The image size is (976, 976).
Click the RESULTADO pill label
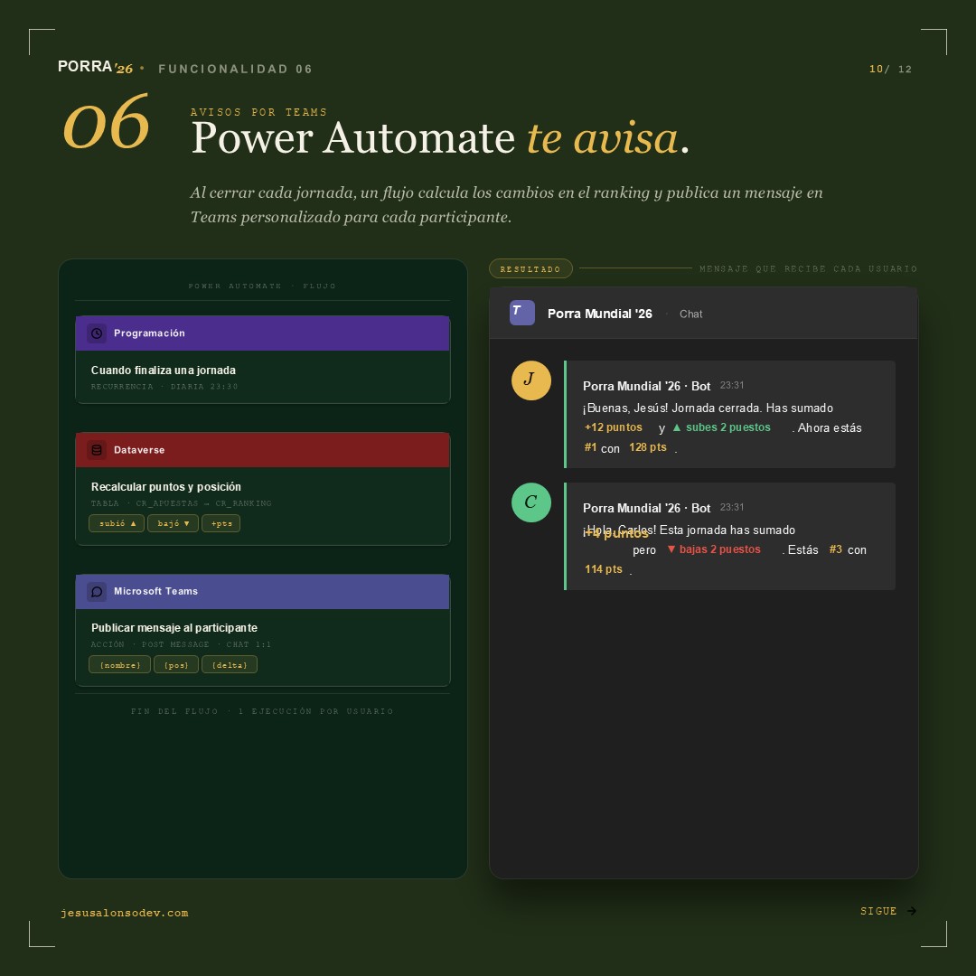point(530,269)
